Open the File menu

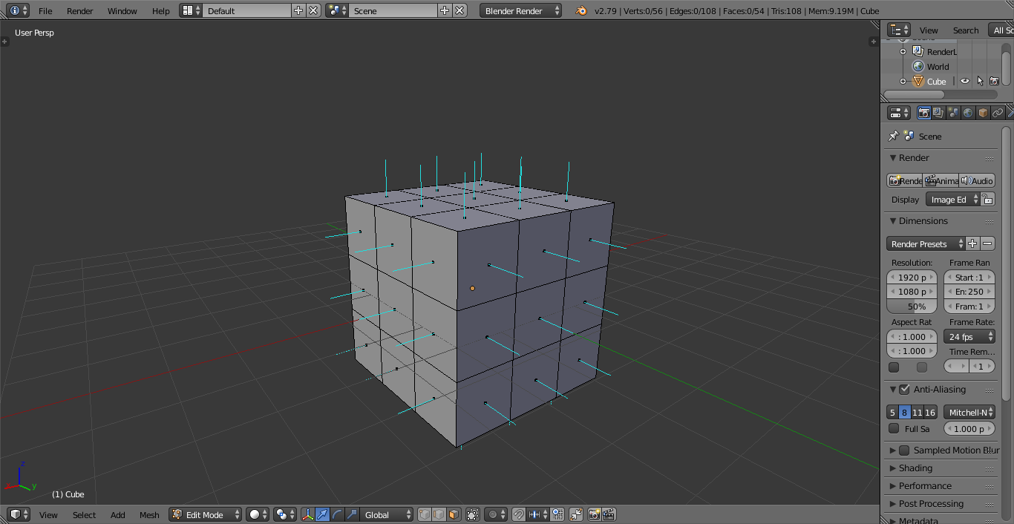pyautogui.click(x=45, y=11)
